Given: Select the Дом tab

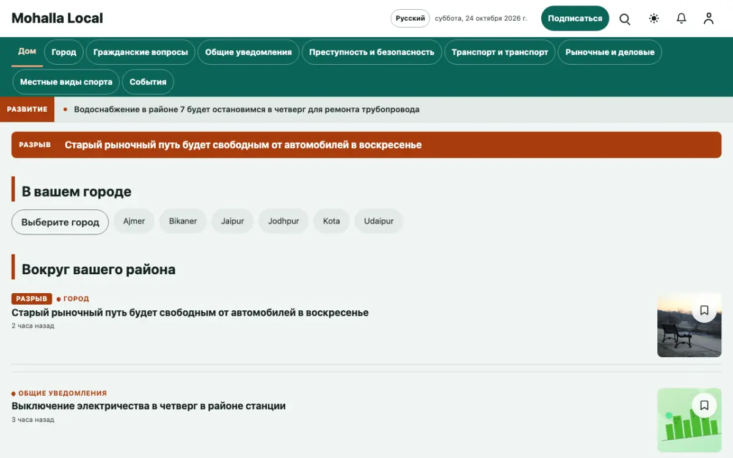Looking at the screenshot, I should 27,52.
